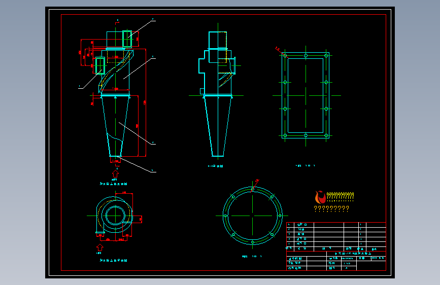Click the red arrow below the plan view

coord(99,247)
